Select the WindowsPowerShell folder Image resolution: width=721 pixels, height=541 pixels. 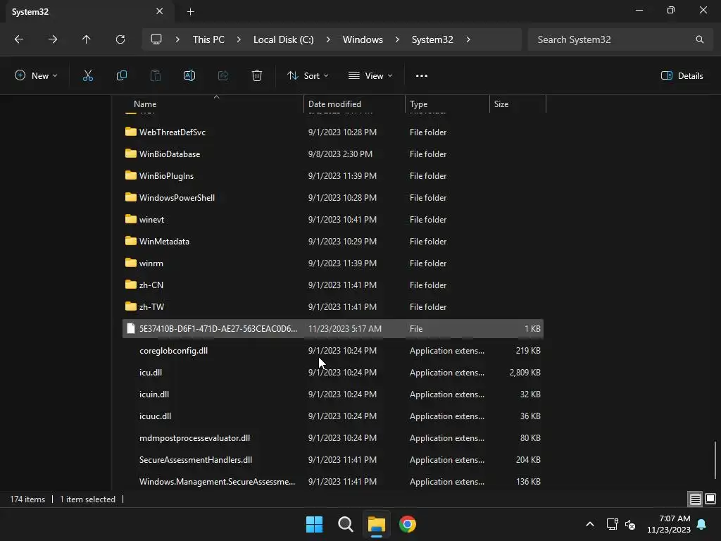333,198
